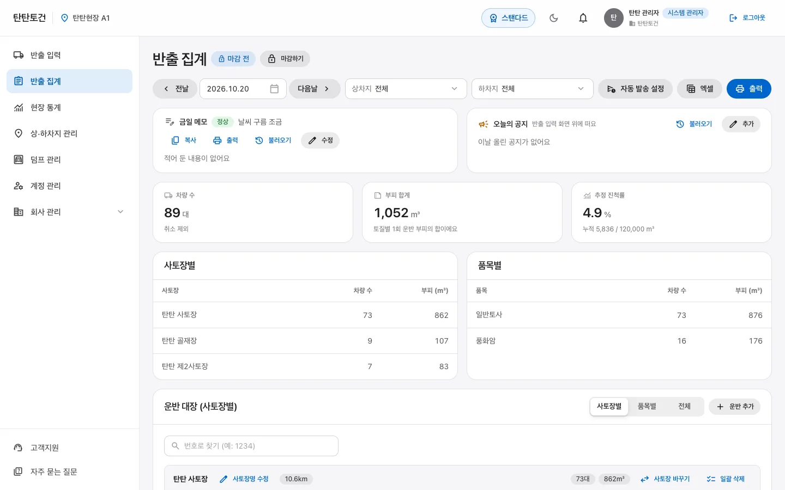
Task: Click the memo icon next to 금일 메모
Action: pyautogui.click(x=170, y=122)
